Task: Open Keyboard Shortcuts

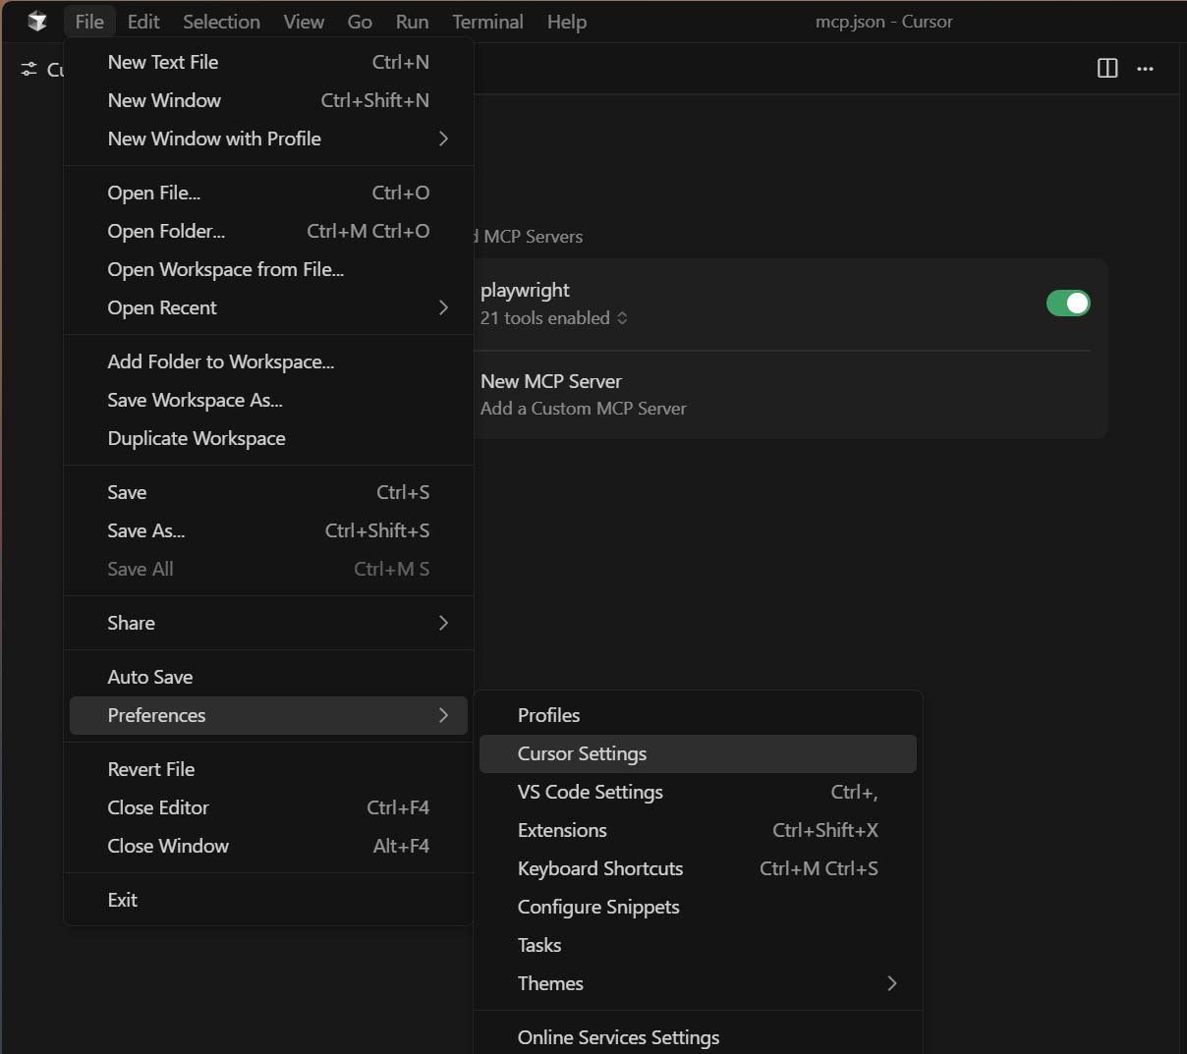Action: click(698, 868)
